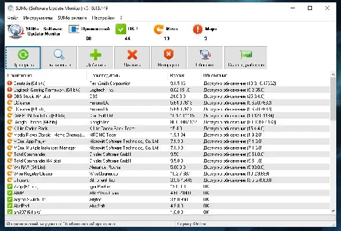Click the Сервер: Online status bar entry
The width and height of the screenshot is (341, 231).
click(x=191, y=224)
